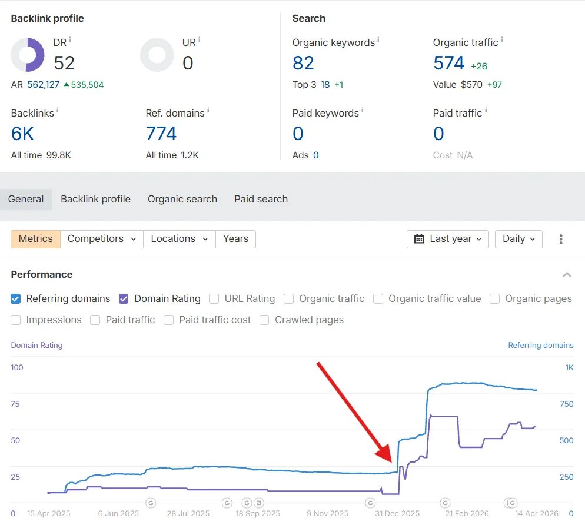Click the info icon next to DR

[70, 40]
